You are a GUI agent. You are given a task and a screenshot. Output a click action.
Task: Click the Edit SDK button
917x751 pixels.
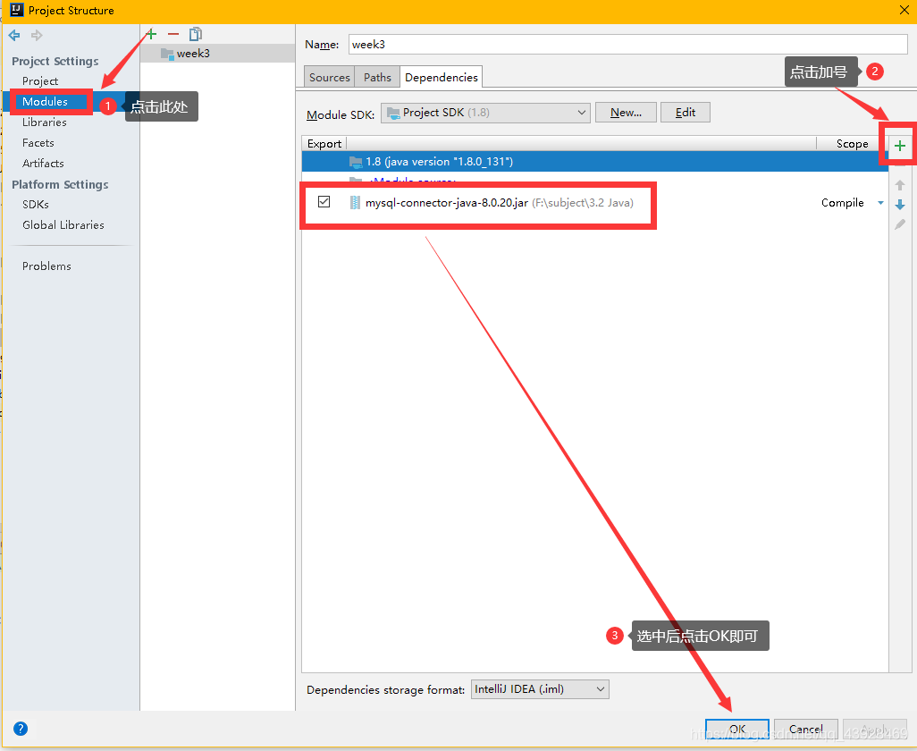(x=686, y=113)
